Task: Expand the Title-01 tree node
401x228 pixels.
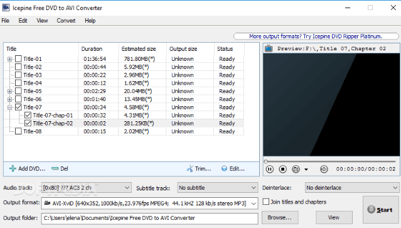Action: [x=9, y=59]
